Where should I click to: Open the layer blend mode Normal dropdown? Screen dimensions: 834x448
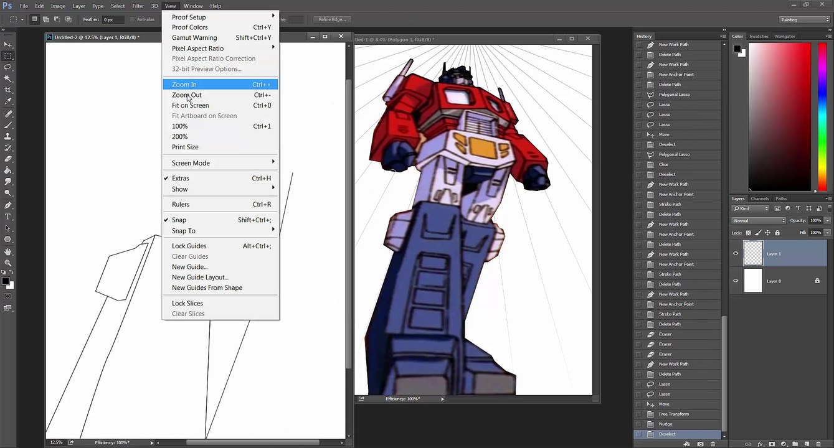pos(759,220)
